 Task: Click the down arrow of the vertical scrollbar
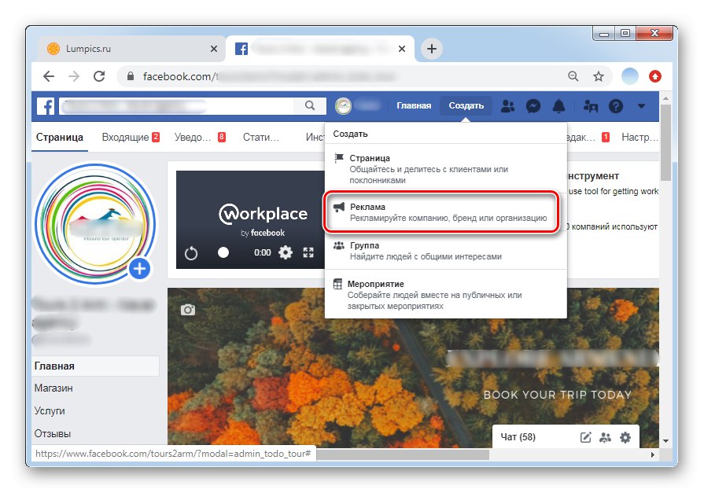665,441
